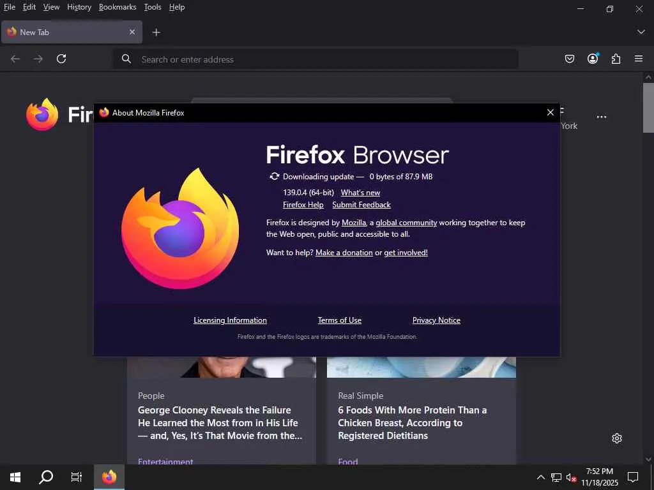The image size is (654, 490).
Task: Click the Food topic label
Action: [348, 461]
